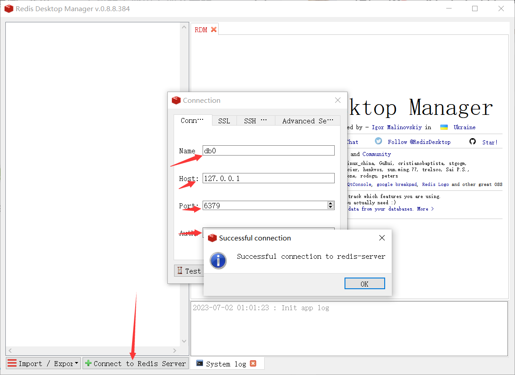This screenshot has height=375, width=515.
Task: Close the System log tab
Action: pos(253,363)
